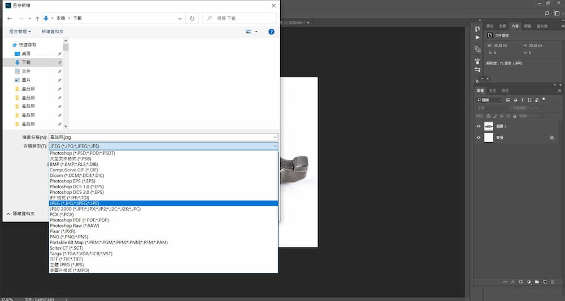This screenshot has width=565, height=301.
Task: Expand the 檔案名稱 filename dropdown arrow
Action: click(275, 137)
